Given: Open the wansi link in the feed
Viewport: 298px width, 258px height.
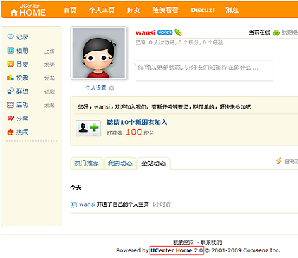Looking at the screenshot, I should click(x=87, y=204).
